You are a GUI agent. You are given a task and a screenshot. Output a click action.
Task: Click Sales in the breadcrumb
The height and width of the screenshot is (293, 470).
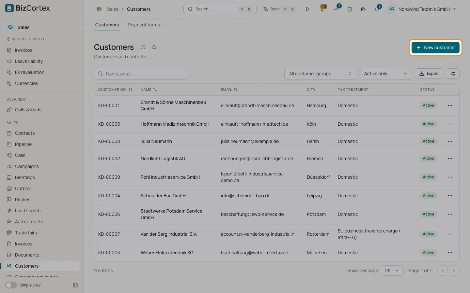pyautogui.click(x=113, y=9)
